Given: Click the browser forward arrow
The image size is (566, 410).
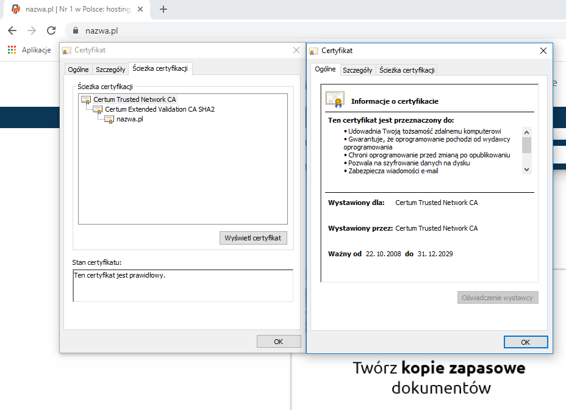Looking at the screenshot, I should tap(32, 31).
